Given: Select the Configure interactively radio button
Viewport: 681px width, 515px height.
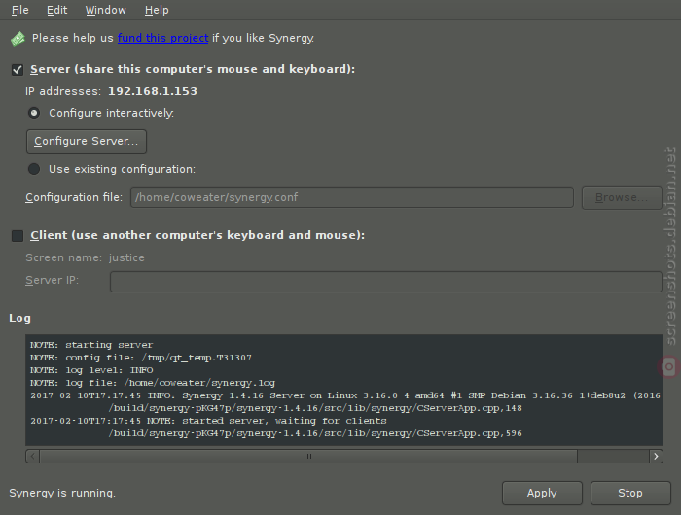Looking at the screenshot, I should [x=34, y=113].
